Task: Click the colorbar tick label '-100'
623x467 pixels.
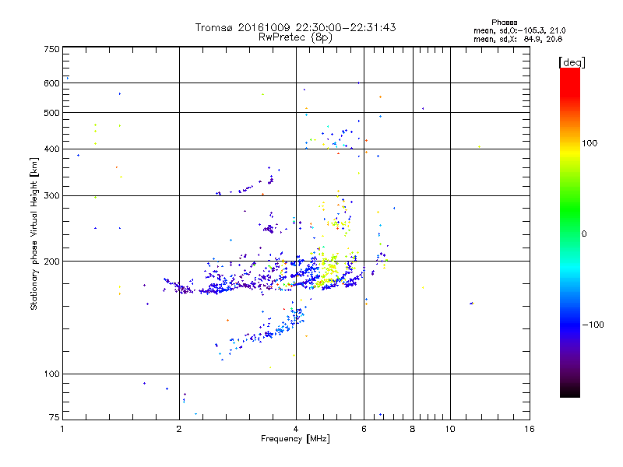Action: [x=593, y=325]
